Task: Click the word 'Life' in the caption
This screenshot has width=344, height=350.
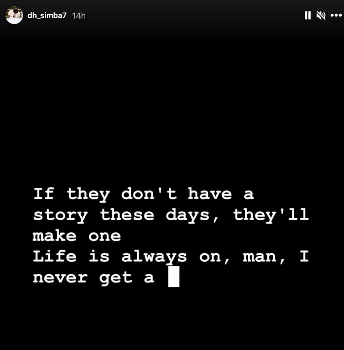Action: point(55,256)
